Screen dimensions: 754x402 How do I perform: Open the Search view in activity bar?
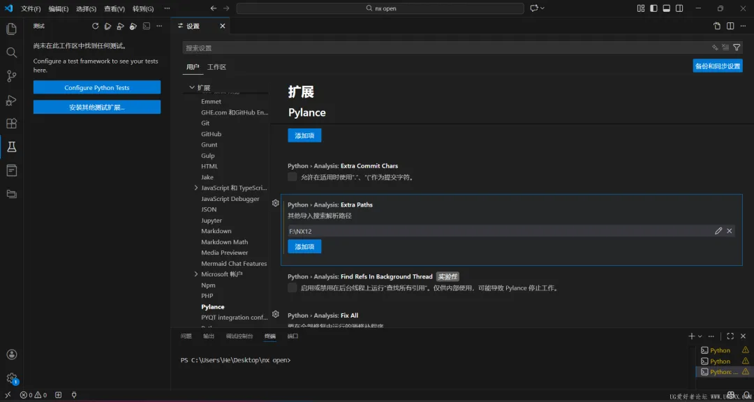(x=12, y=52)
